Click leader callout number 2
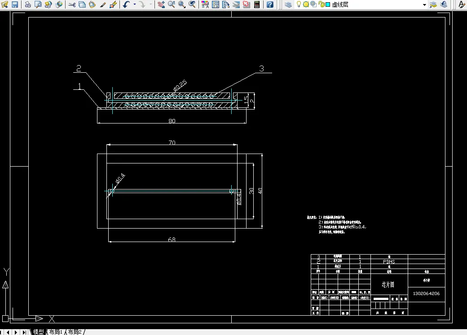This screenshot has width=467, height=335. [x=79, y=69]
